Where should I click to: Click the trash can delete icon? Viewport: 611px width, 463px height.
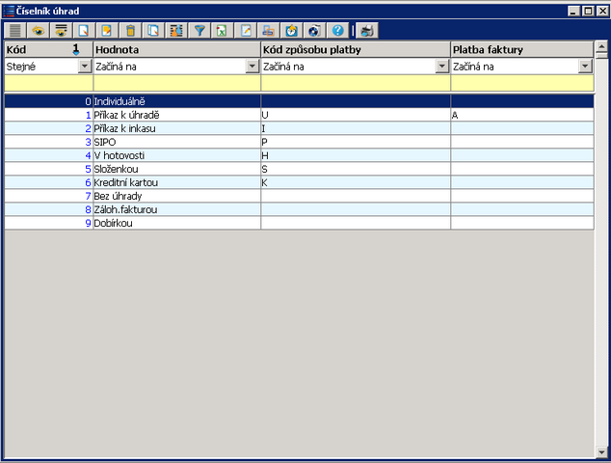coord(130,30)
